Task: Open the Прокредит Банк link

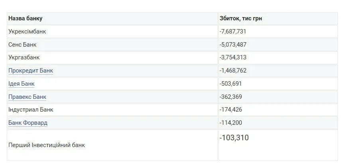Action: tap(31, 71)
